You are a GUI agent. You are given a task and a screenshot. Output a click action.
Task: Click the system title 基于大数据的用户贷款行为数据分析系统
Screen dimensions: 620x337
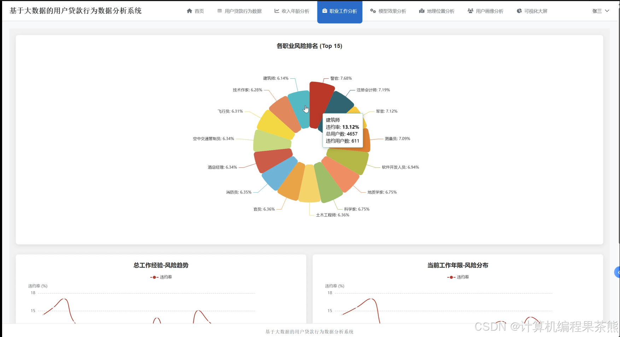(x=76, y=11)
